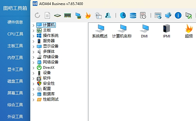Click the window with globe toolbar icon
Image resolution: width=196 pixels, height=121 pixels.
(x=158, y=16)
